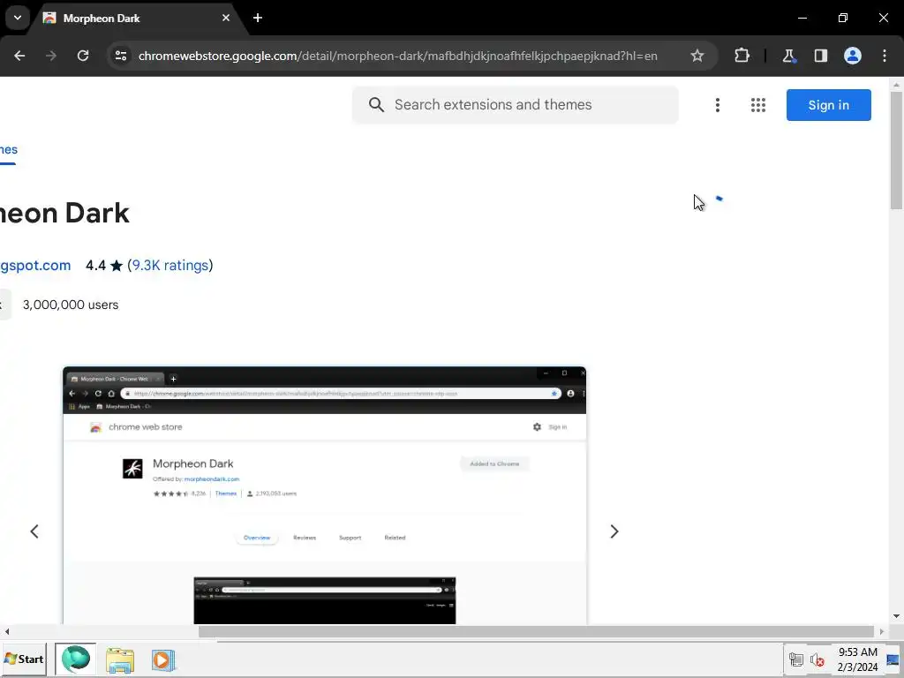Open the Windows Start menu
This screenshot has height=678, width=904.
(x=24, y=659)
